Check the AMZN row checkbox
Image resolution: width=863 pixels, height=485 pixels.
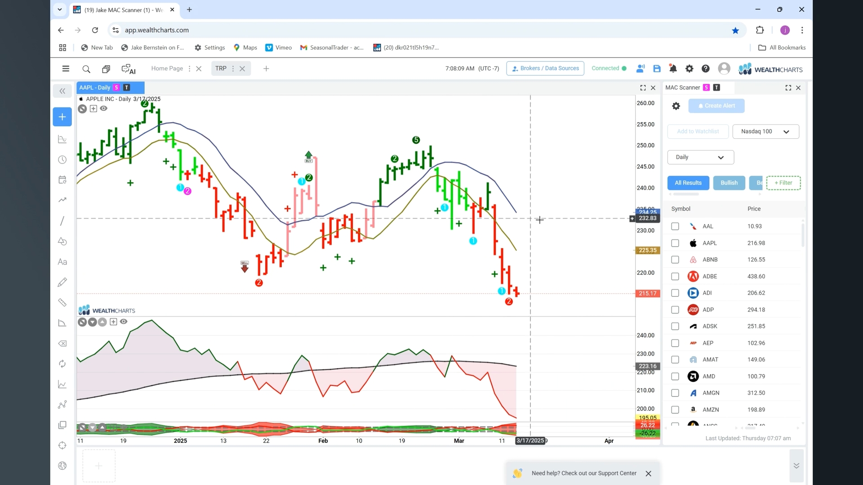(x=675, y=410)
